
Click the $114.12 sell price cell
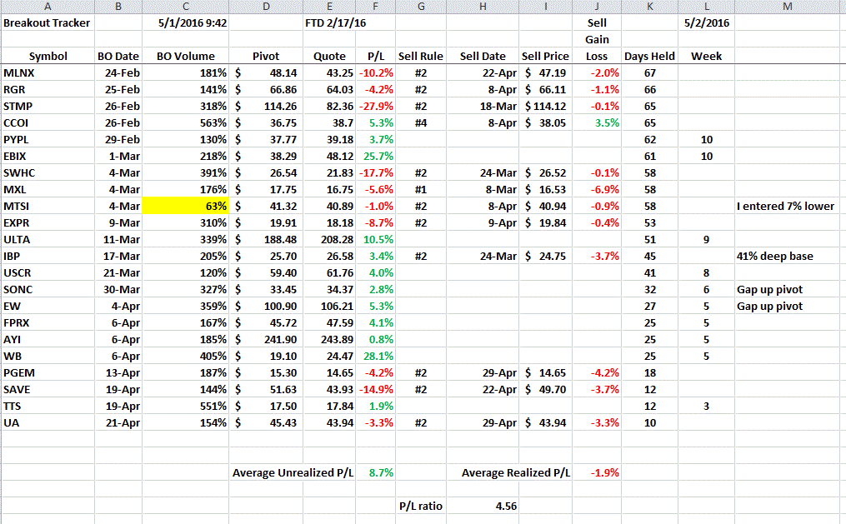545,107
